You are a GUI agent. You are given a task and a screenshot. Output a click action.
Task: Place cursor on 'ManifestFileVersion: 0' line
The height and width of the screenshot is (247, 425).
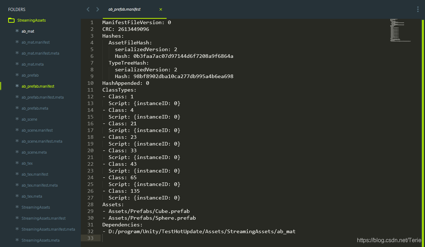136,22
